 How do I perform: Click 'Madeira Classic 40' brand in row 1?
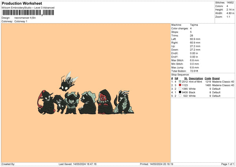point(223,82)
